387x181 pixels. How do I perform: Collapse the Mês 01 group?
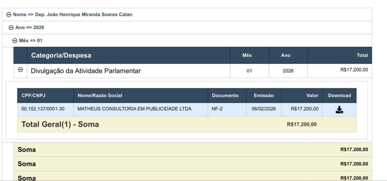pos(15,40)
